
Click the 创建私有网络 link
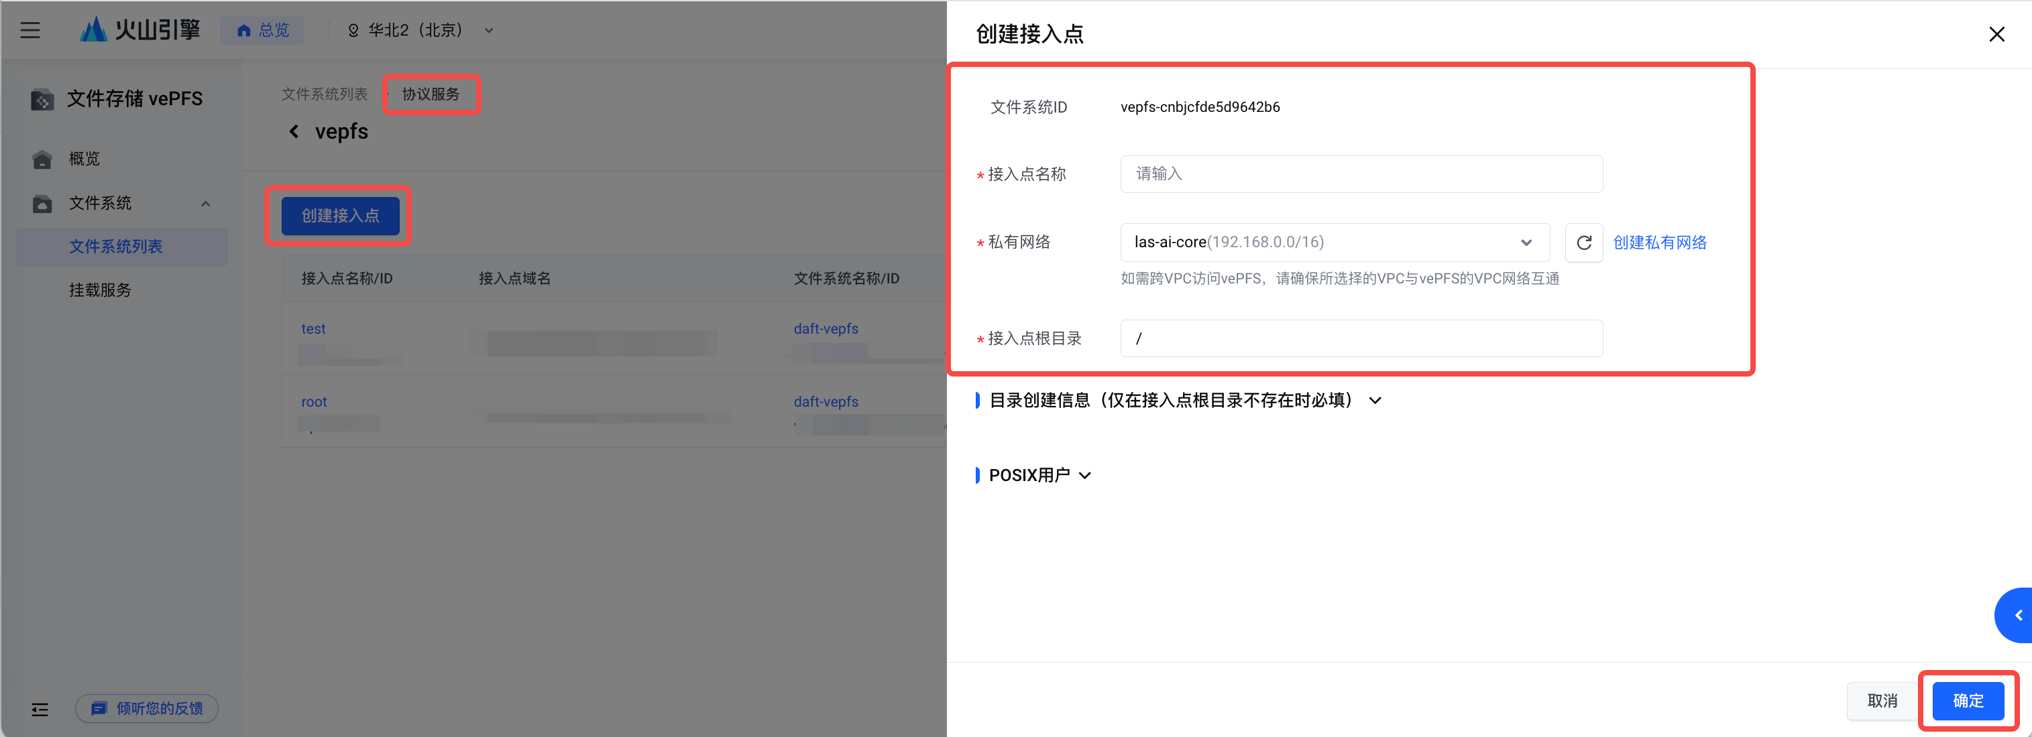[x=1659, y=243]
